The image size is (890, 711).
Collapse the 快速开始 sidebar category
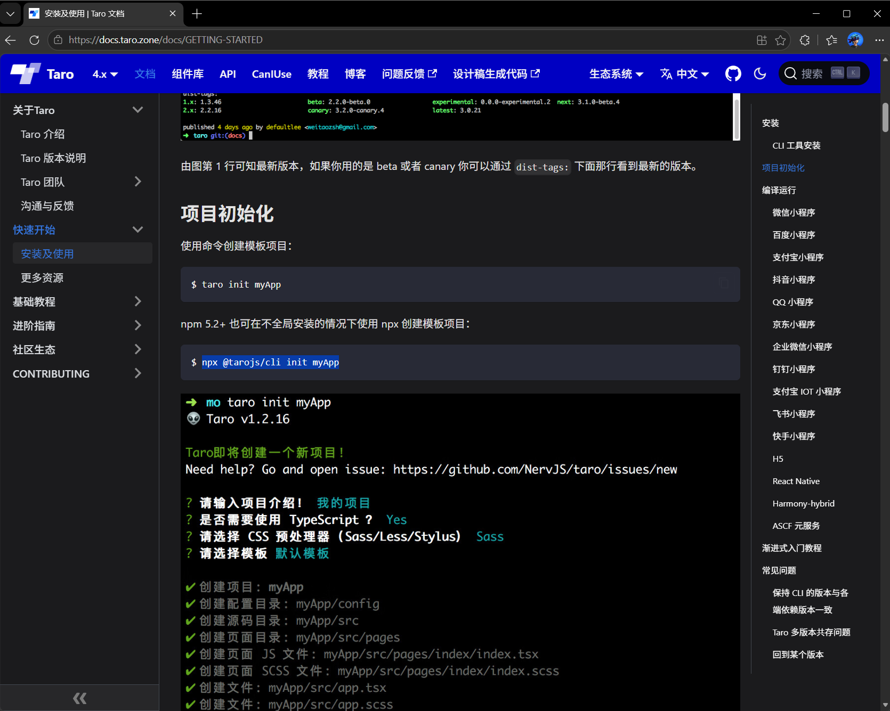pyautogui.click(x=137, y=230)
